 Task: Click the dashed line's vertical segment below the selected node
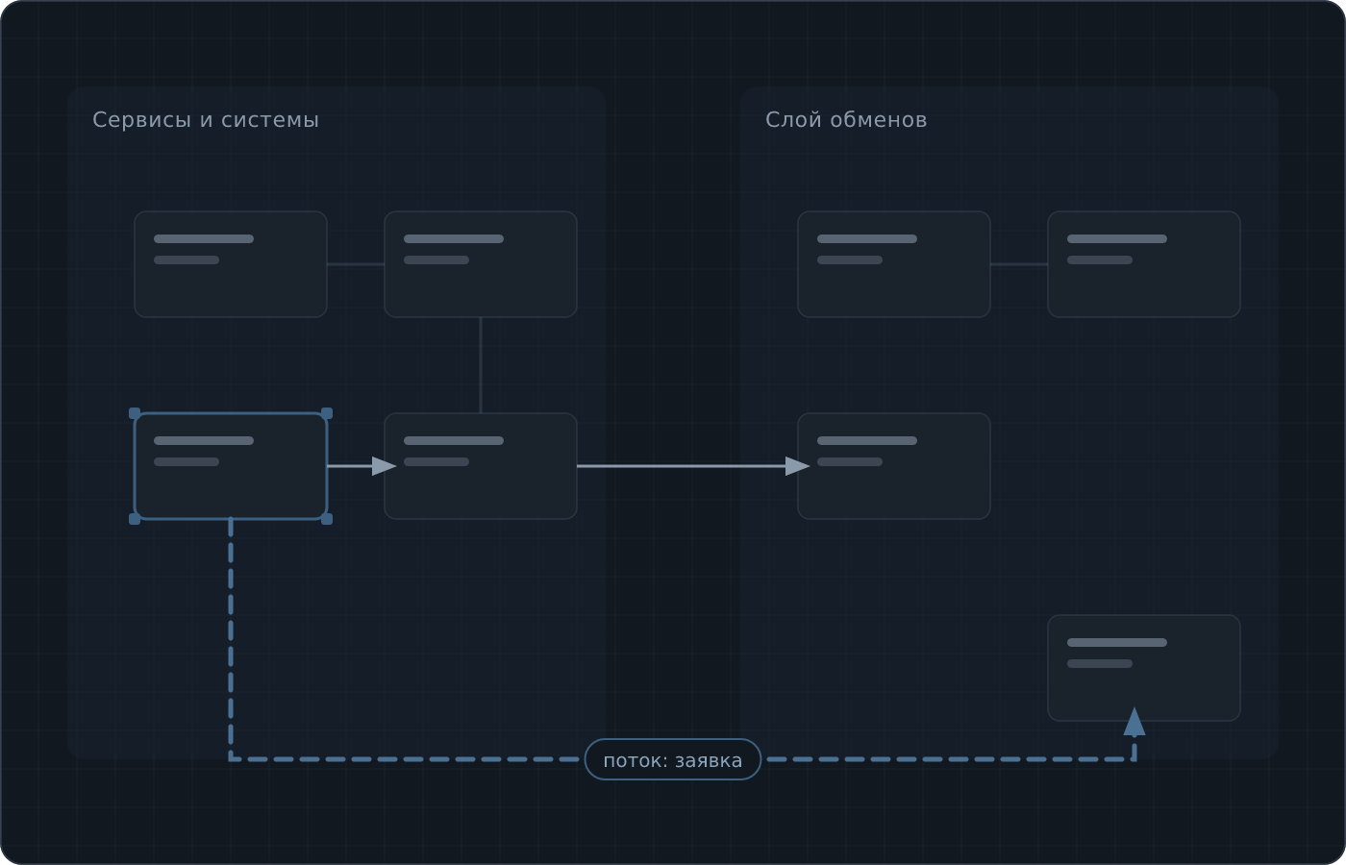point(231,639)
